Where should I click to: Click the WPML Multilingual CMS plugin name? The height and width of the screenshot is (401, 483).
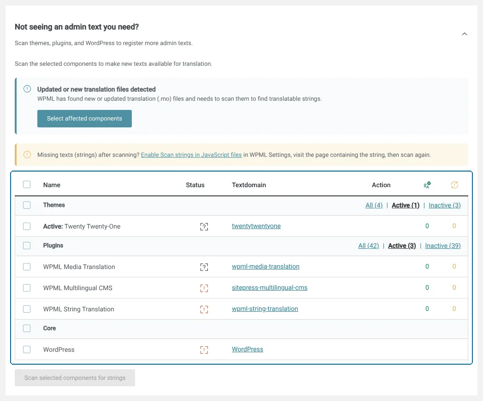pyautogui.click(x=77, y=288)
